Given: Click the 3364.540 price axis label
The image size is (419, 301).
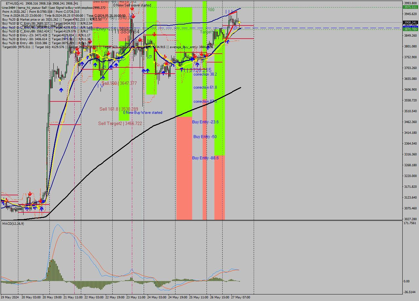Looking at the screenshot, I should 410,144.
